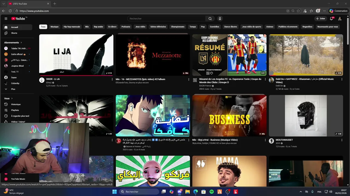Open more options for SkyLeVrai Business mix
This screenshot has height=196, width=350.
click(x=265, y=140)
